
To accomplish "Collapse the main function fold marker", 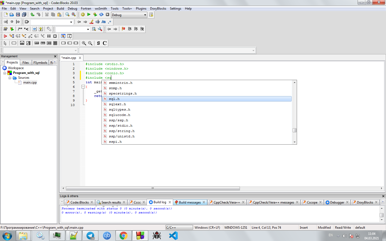I will [83, 87].
